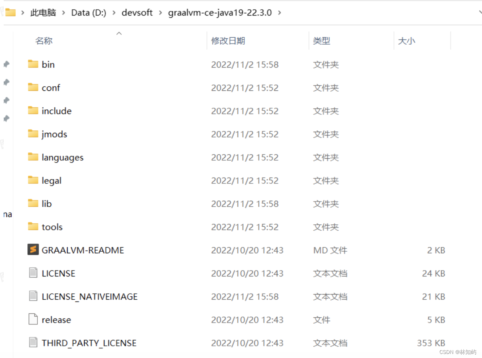Select the file name 'lib'
Viewport: 482px width, 358px height.
[x=47, y=204]
